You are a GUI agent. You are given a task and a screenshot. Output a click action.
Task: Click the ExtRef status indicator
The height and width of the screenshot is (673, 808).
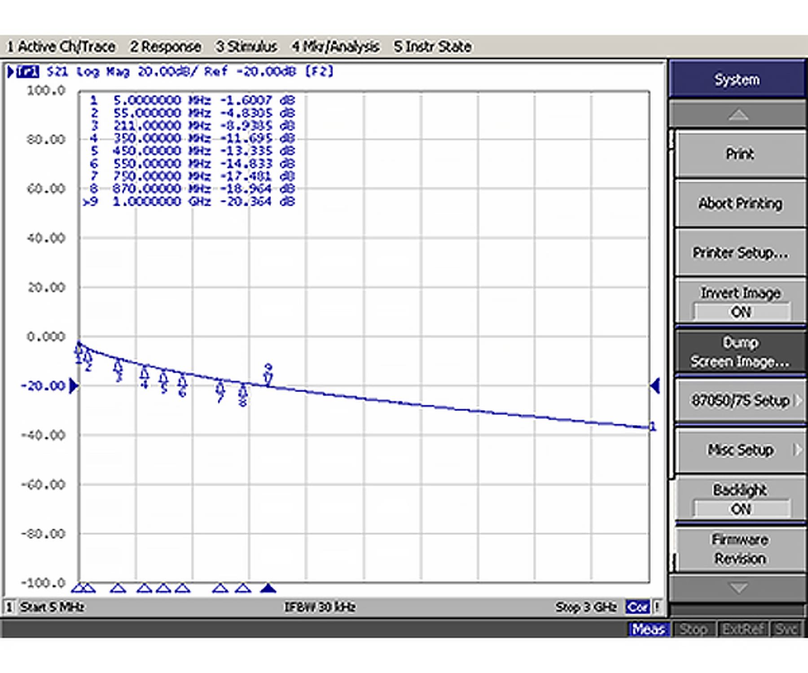(743, 629)
